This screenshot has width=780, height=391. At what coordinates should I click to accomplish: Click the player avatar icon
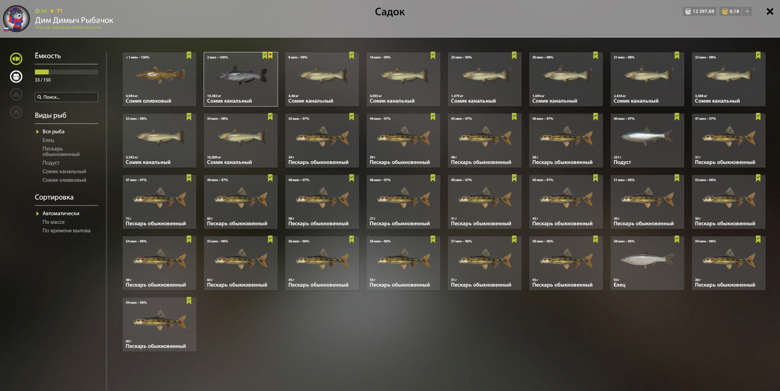tap(17, 19)
